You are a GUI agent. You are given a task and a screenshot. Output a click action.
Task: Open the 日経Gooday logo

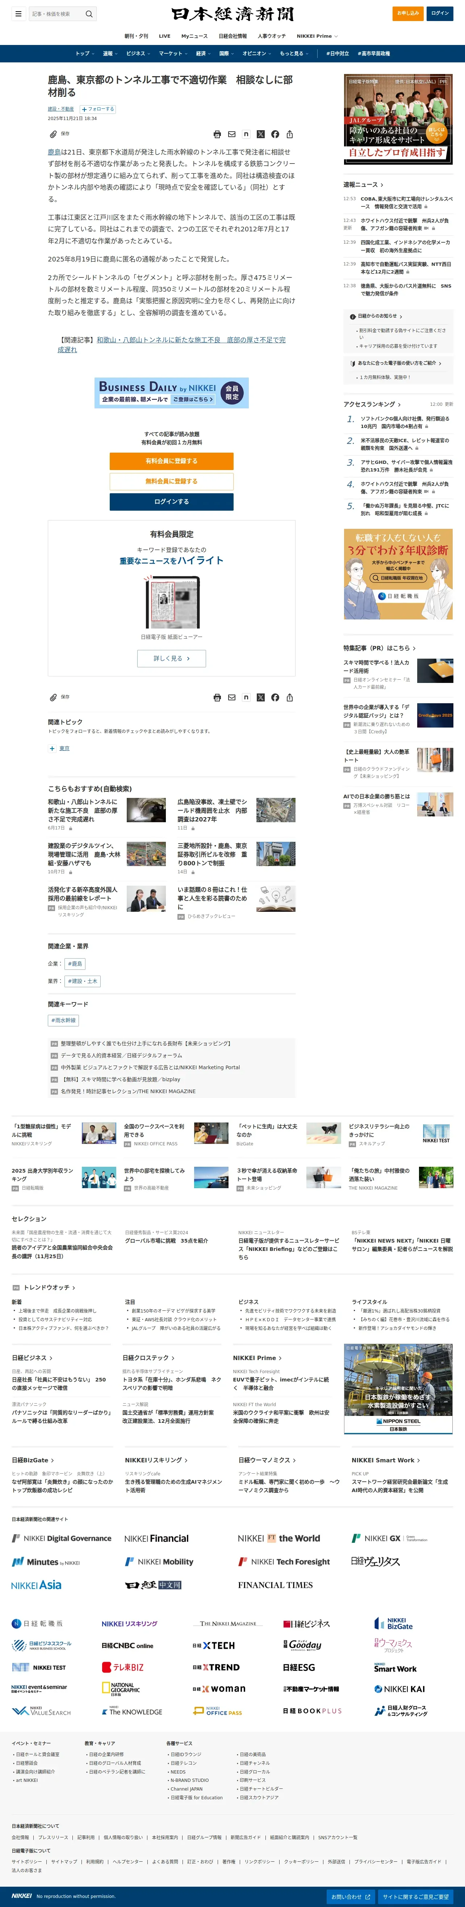(x=302, y=1645)
